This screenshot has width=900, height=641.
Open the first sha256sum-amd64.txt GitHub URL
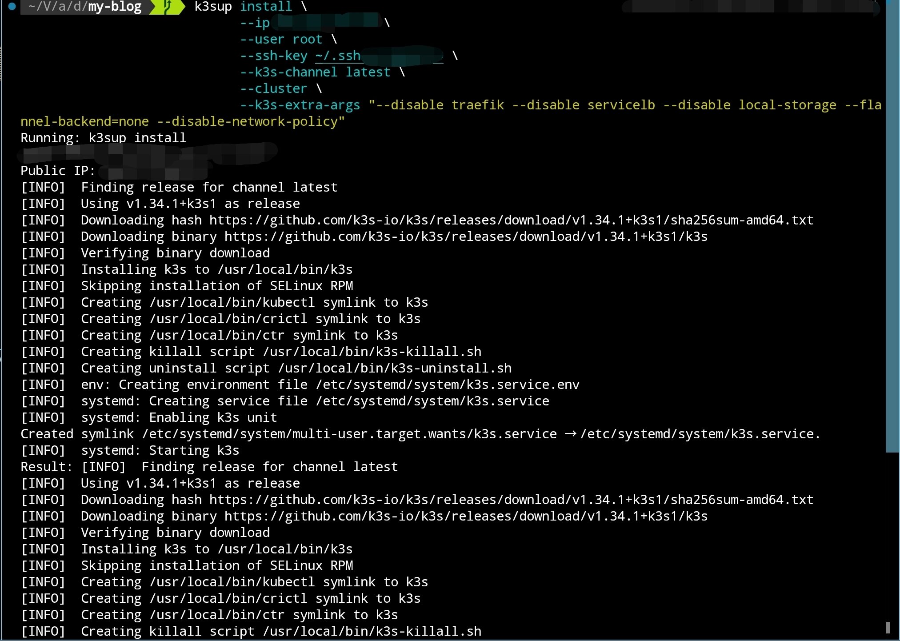click(x=511, y=220)
